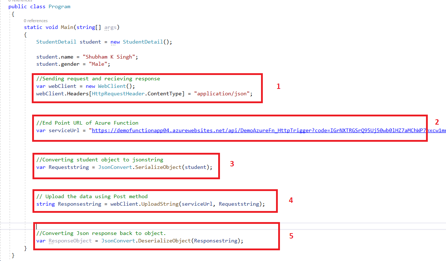Click the Program class name
Image resolution: width=446 pixels, height=261 pixels.
[x=59, y=6]
